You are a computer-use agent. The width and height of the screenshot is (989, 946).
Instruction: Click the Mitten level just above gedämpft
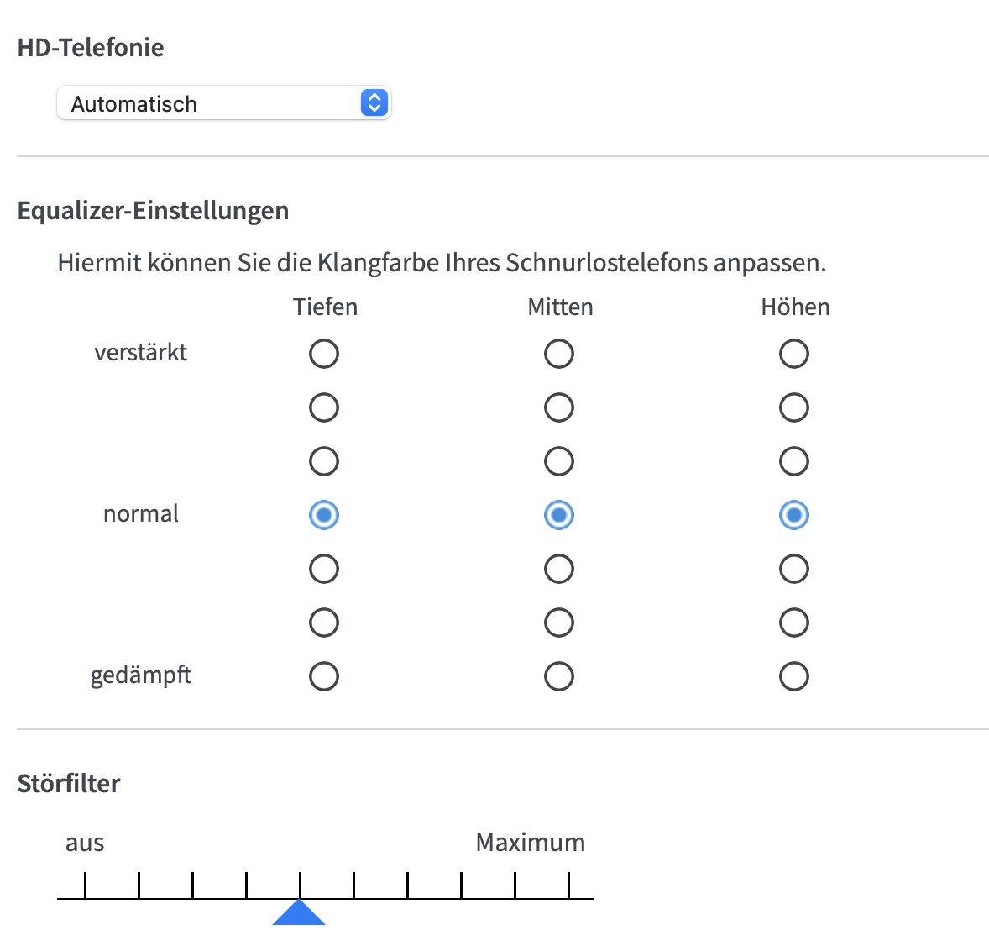[x=559, y=623]
